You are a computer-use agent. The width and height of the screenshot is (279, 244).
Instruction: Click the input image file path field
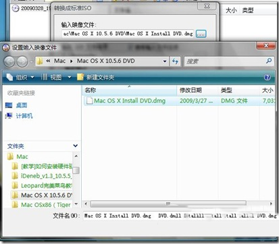[x=128, y=34]
